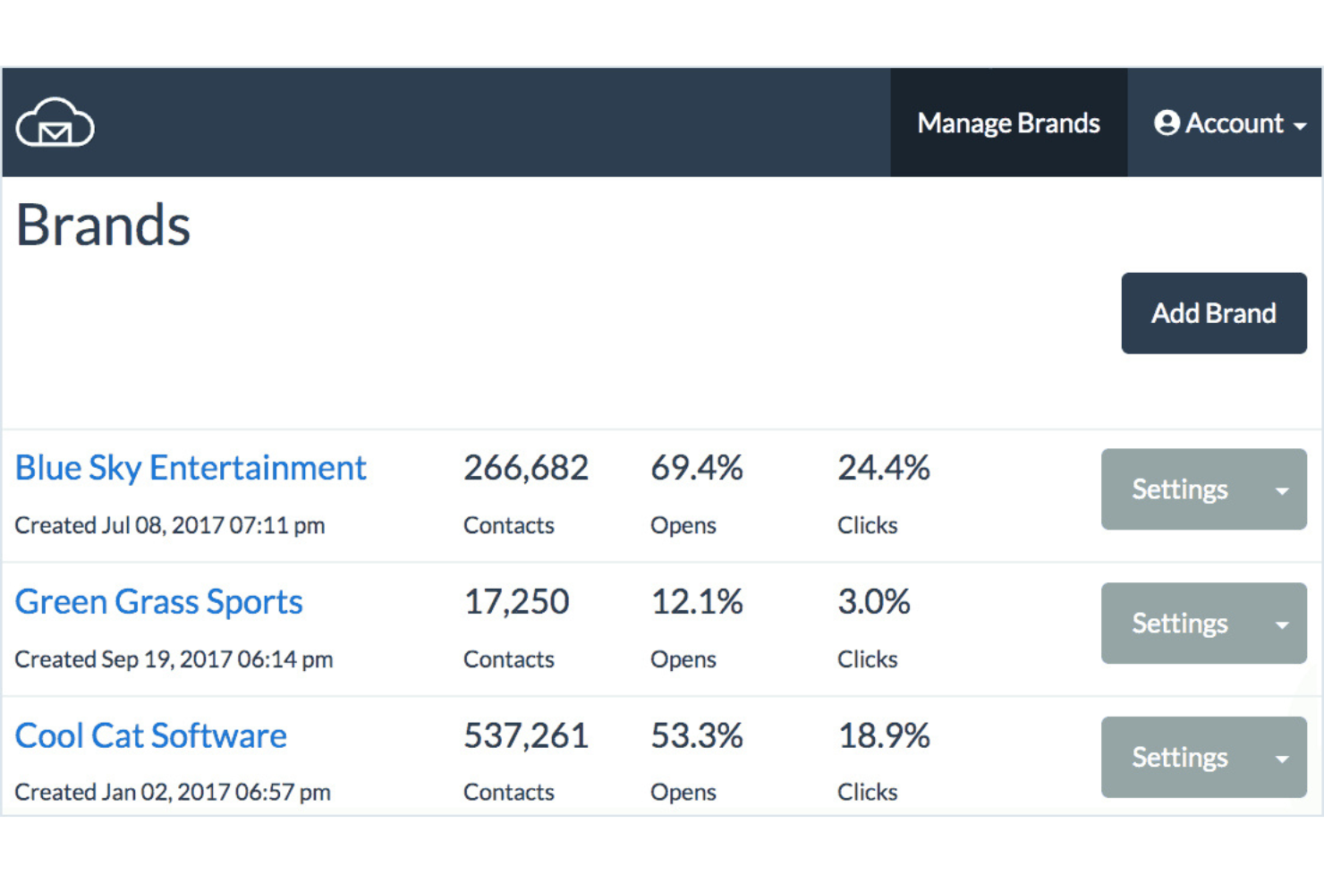This screenshot has width=1324, height=883.
Task: Click the Brands page heading
Action: pos(103,225)
